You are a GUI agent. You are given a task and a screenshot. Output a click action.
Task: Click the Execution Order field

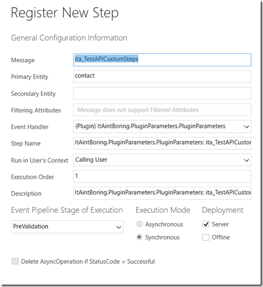tap(162, 176)
